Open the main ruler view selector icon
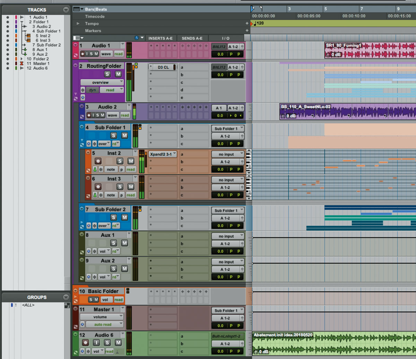The width and height of the screenshot is (416, 359). pos(77,9)
